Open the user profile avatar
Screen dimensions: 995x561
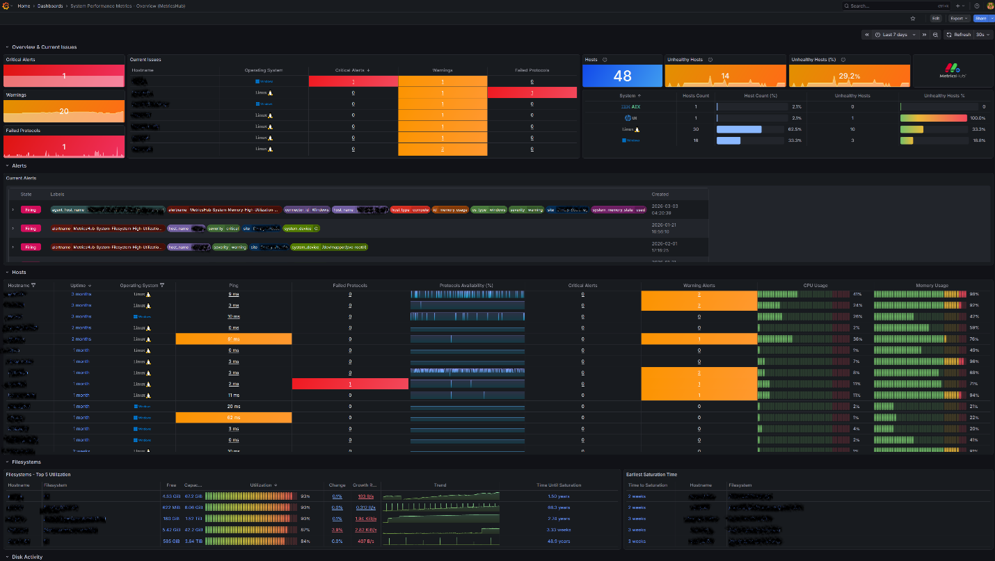(x=989, y=6)
